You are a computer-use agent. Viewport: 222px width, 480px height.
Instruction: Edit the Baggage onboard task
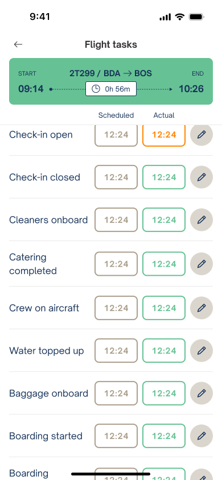tap(201, 393)
